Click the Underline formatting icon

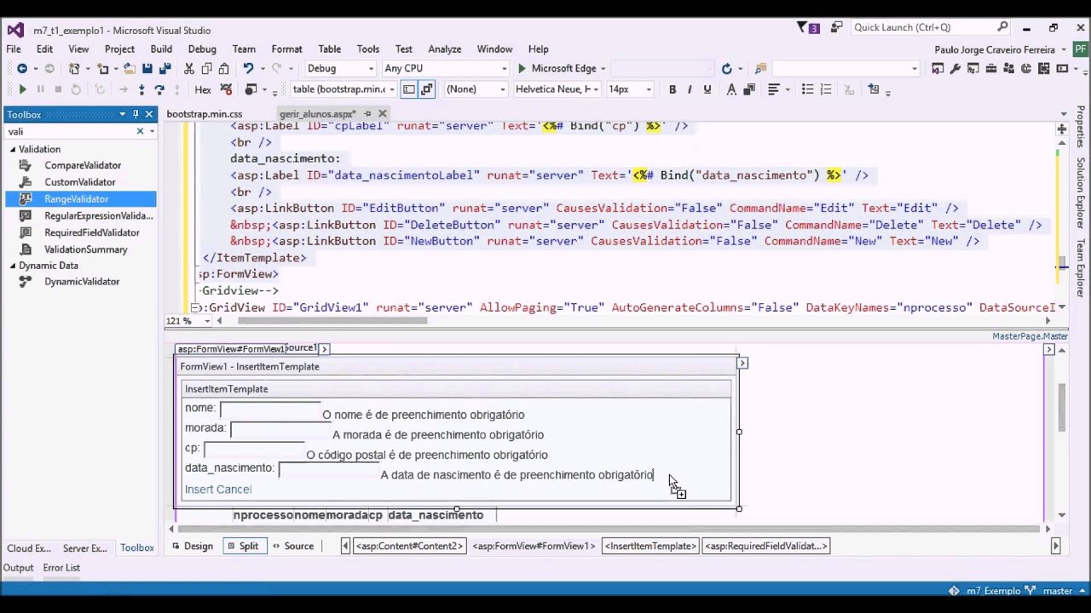click(707, 89)
